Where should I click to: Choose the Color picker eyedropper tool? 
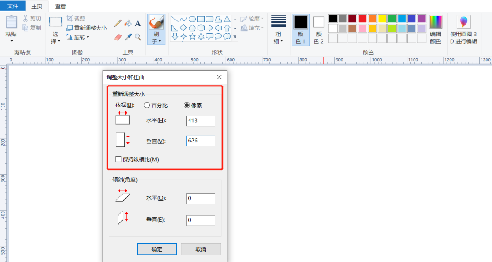click(x=128, y=36)
